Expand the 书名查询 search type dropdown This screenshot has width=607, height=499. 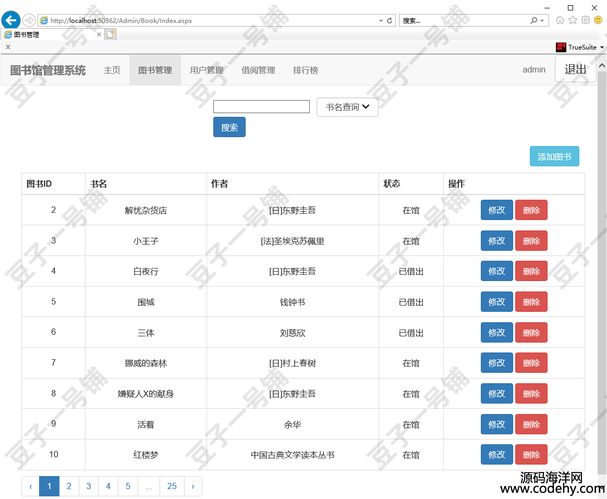[x=347, y=107]
